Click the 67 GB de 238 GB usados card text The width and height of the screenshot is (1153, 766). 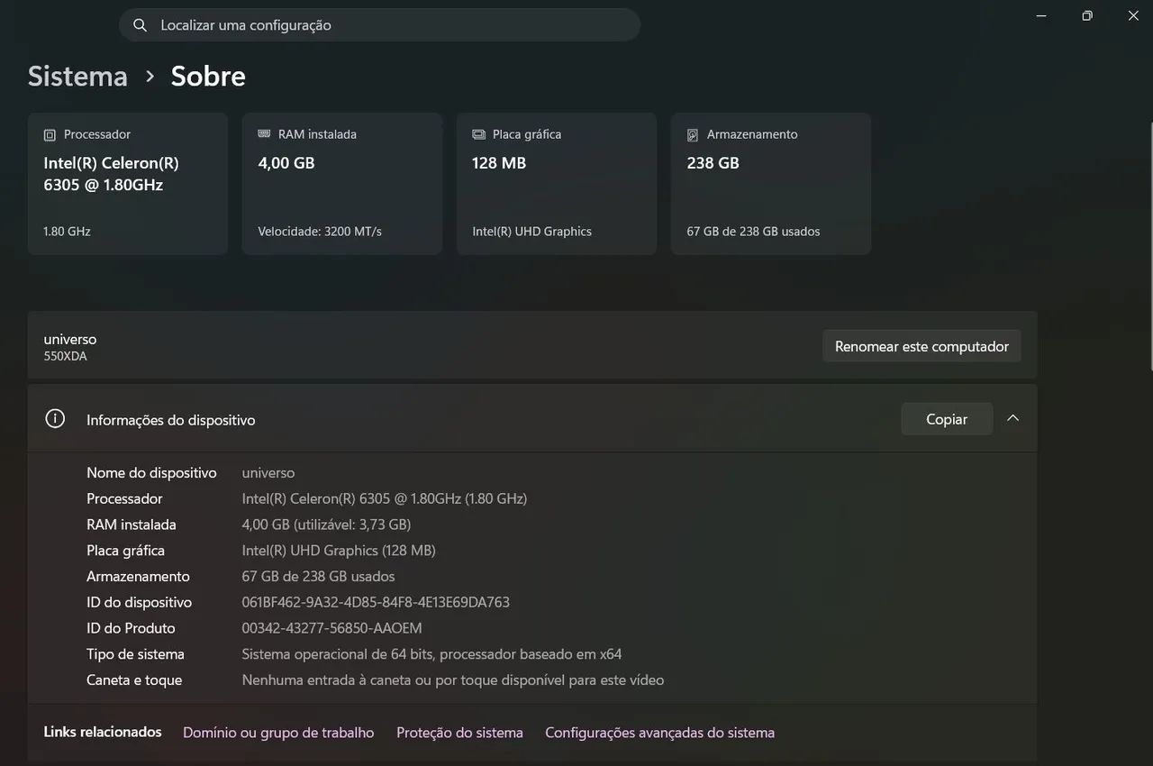[x=753, y=232]
